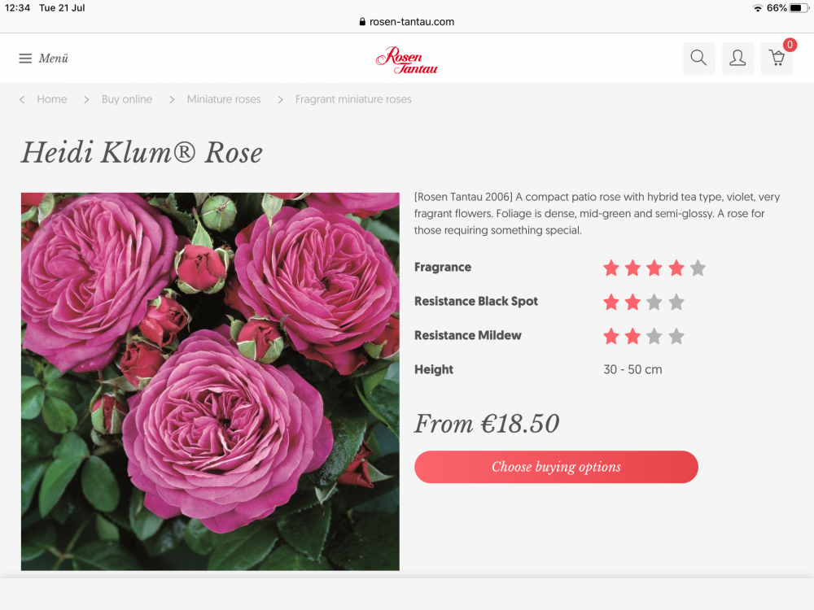Click the last grey Resistance Mildew star

tap(676, 337)
